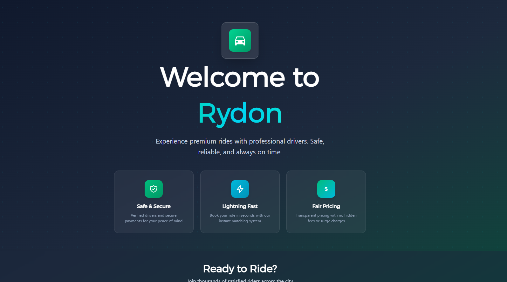Click the cyan 'Rydon' brand name
Screen dimensions: 507x282
(240, 113)
